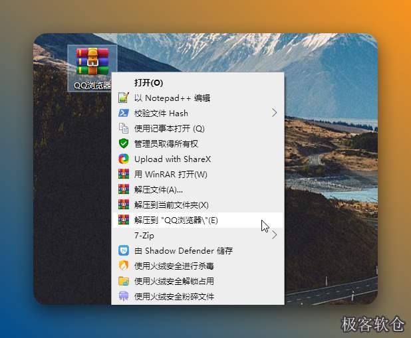The image size is (411, 338).
Task: Choose Upload with ShareX
Action: pos(198,159)
